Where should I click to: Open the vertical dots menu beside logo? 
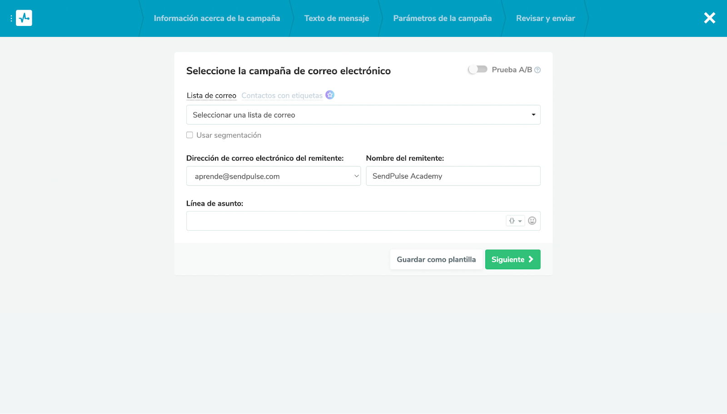(x=11, y=18)
